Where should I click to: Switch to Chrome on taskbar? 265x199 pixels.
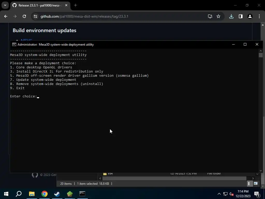[x=45, y=194]
